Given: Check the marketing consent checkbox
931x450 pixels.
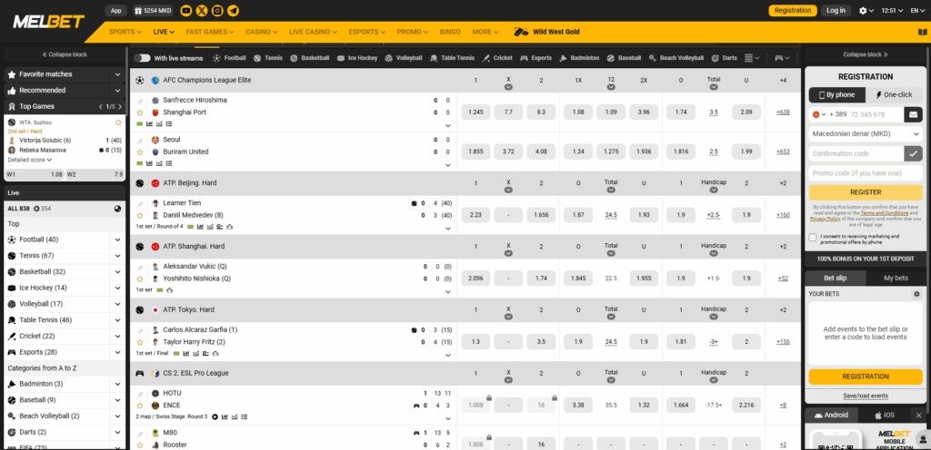Looking at the screenshot, I should (x=813, y=238).
